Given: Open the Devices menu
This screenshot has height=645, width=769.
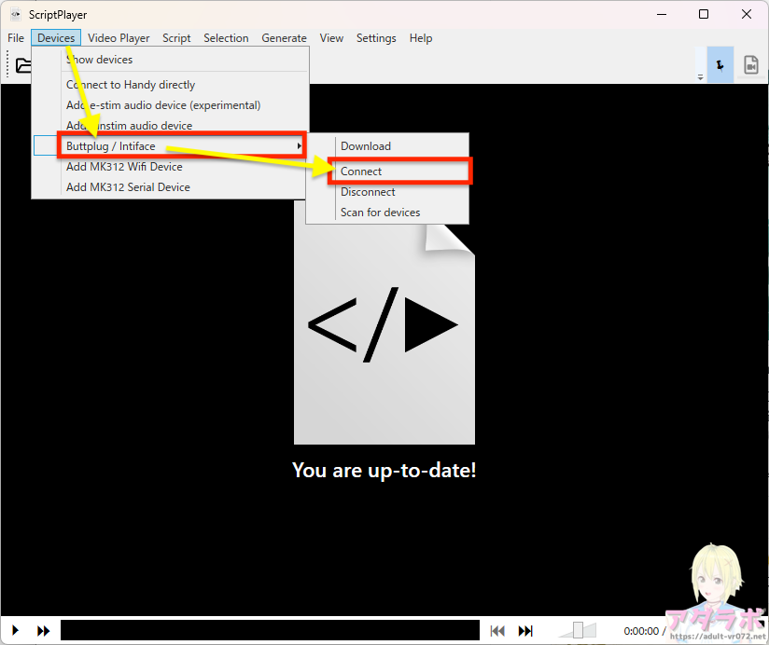Looking at the screenshot, I should (x=56, y=38).
